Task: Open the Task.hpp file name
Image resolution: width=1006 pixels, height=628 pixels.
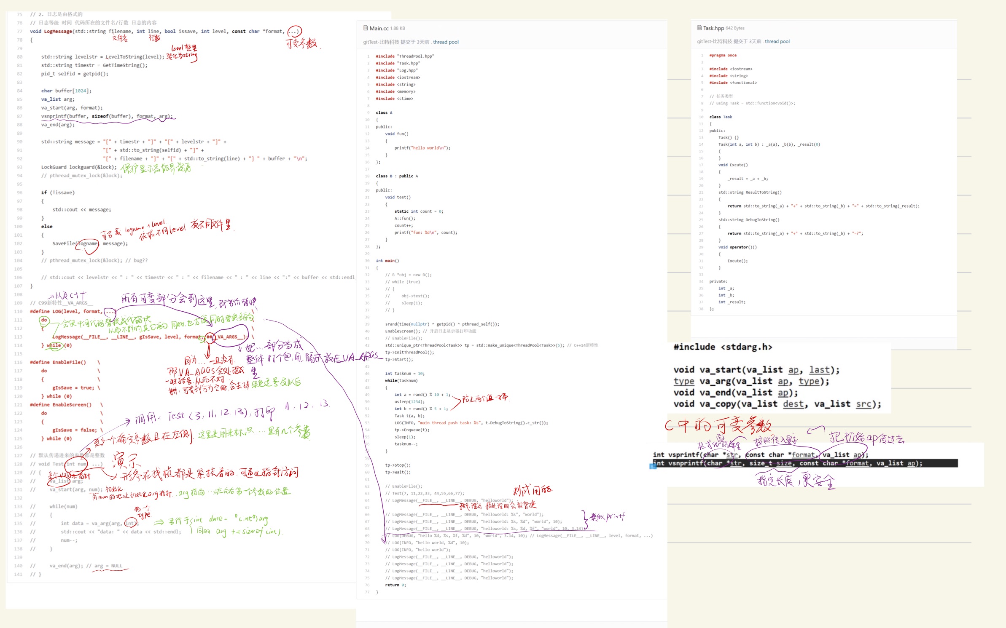Action: [x=713, y=28]
